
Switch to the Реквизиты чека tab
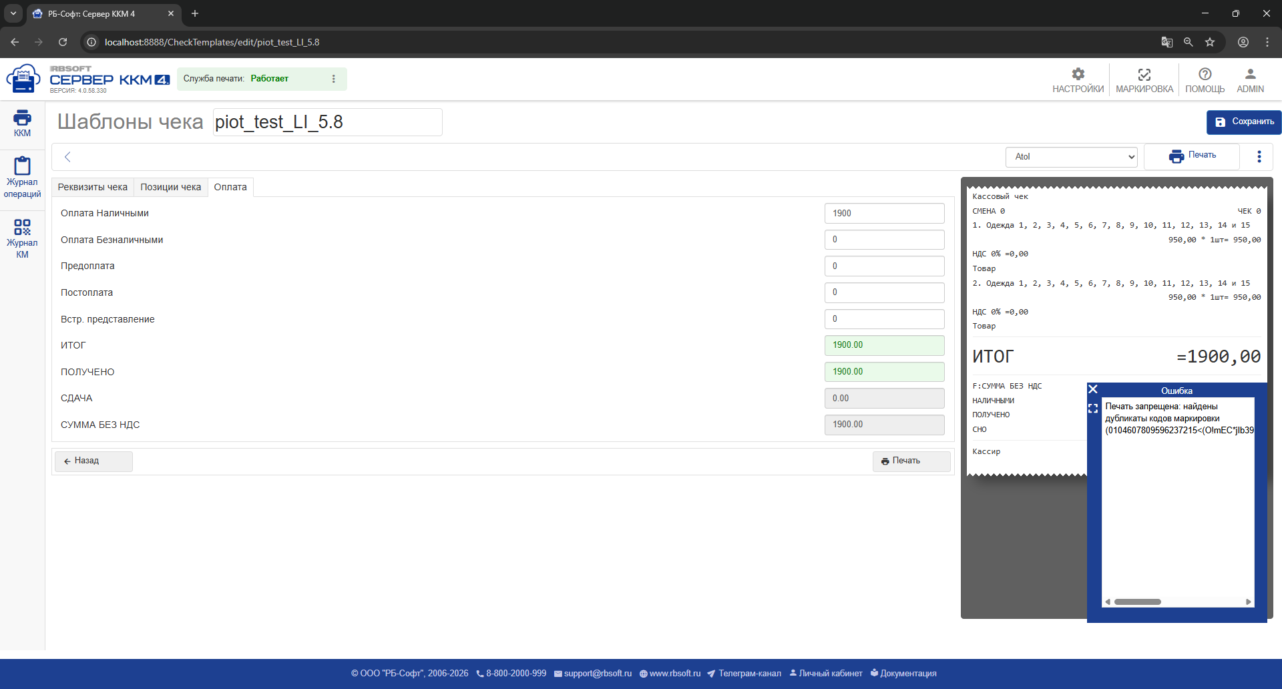(x=93, y=187)
